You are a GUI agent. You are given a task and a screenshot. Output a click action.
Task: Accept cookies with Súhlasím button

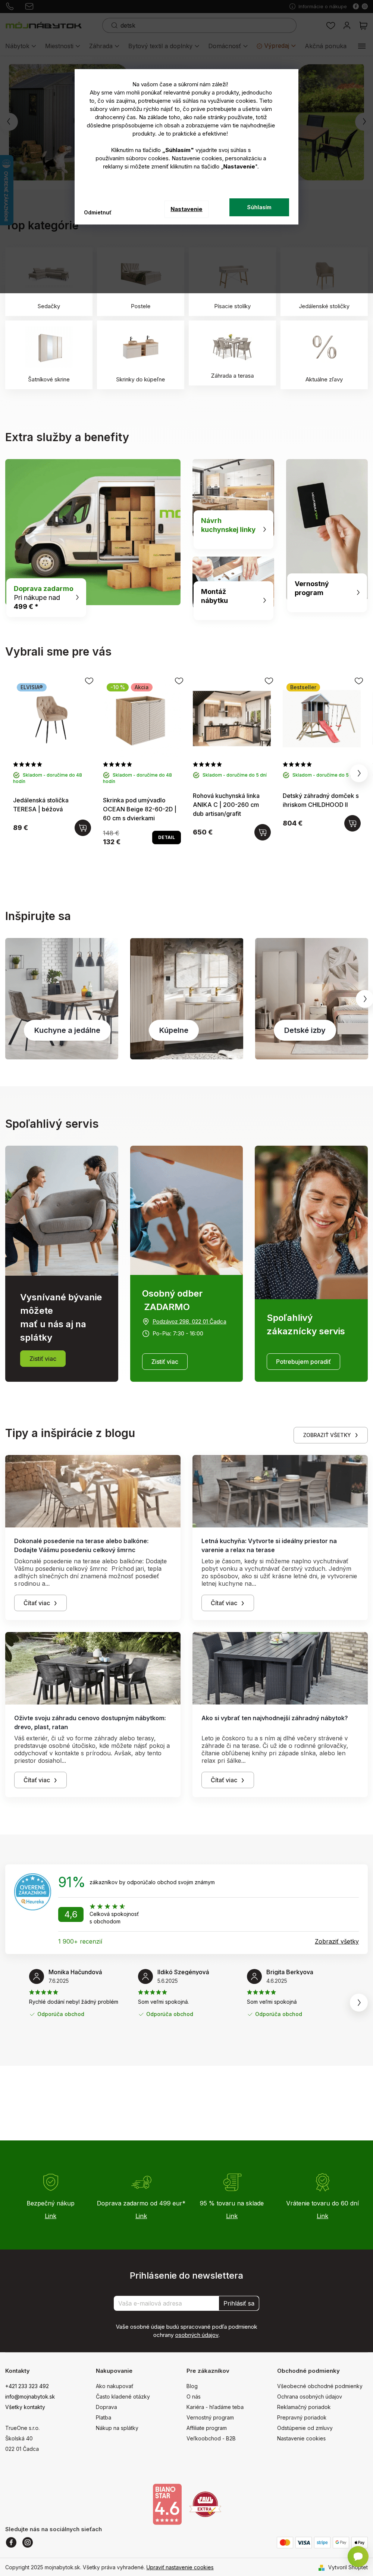(x=259, y=207)
